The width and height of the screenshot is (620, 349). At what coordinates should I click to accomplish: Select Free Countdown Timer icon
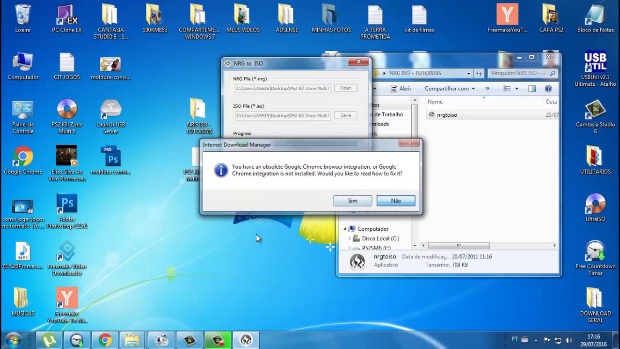pos(595,258)
